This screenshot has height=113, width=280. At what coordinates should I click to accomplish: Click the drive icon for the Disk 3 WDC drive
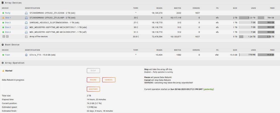point(26,27)
